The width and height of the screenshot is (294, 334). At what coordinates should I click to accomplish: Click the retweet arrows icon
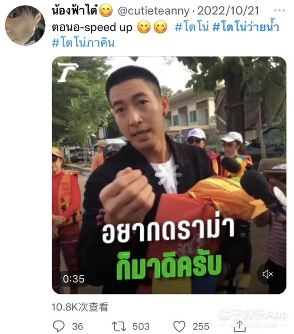119,326
